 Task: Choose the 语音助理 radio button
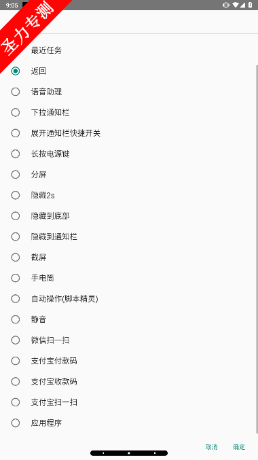128,92
